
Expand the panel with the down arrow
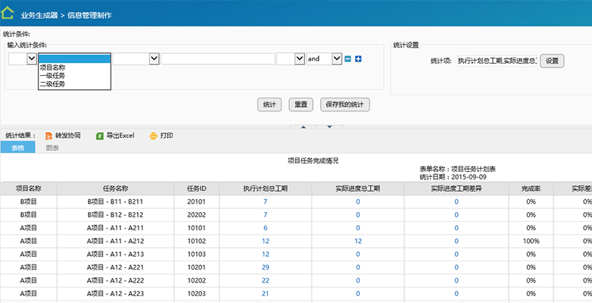[x=329, y=127]
